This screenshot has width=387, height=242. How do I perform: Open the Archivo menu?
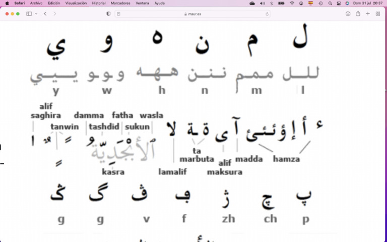tap(36, 3)
